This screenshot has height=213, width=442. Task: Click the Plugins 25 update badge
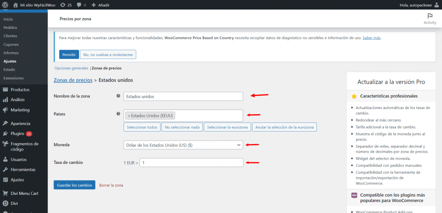tap(29, 134)
